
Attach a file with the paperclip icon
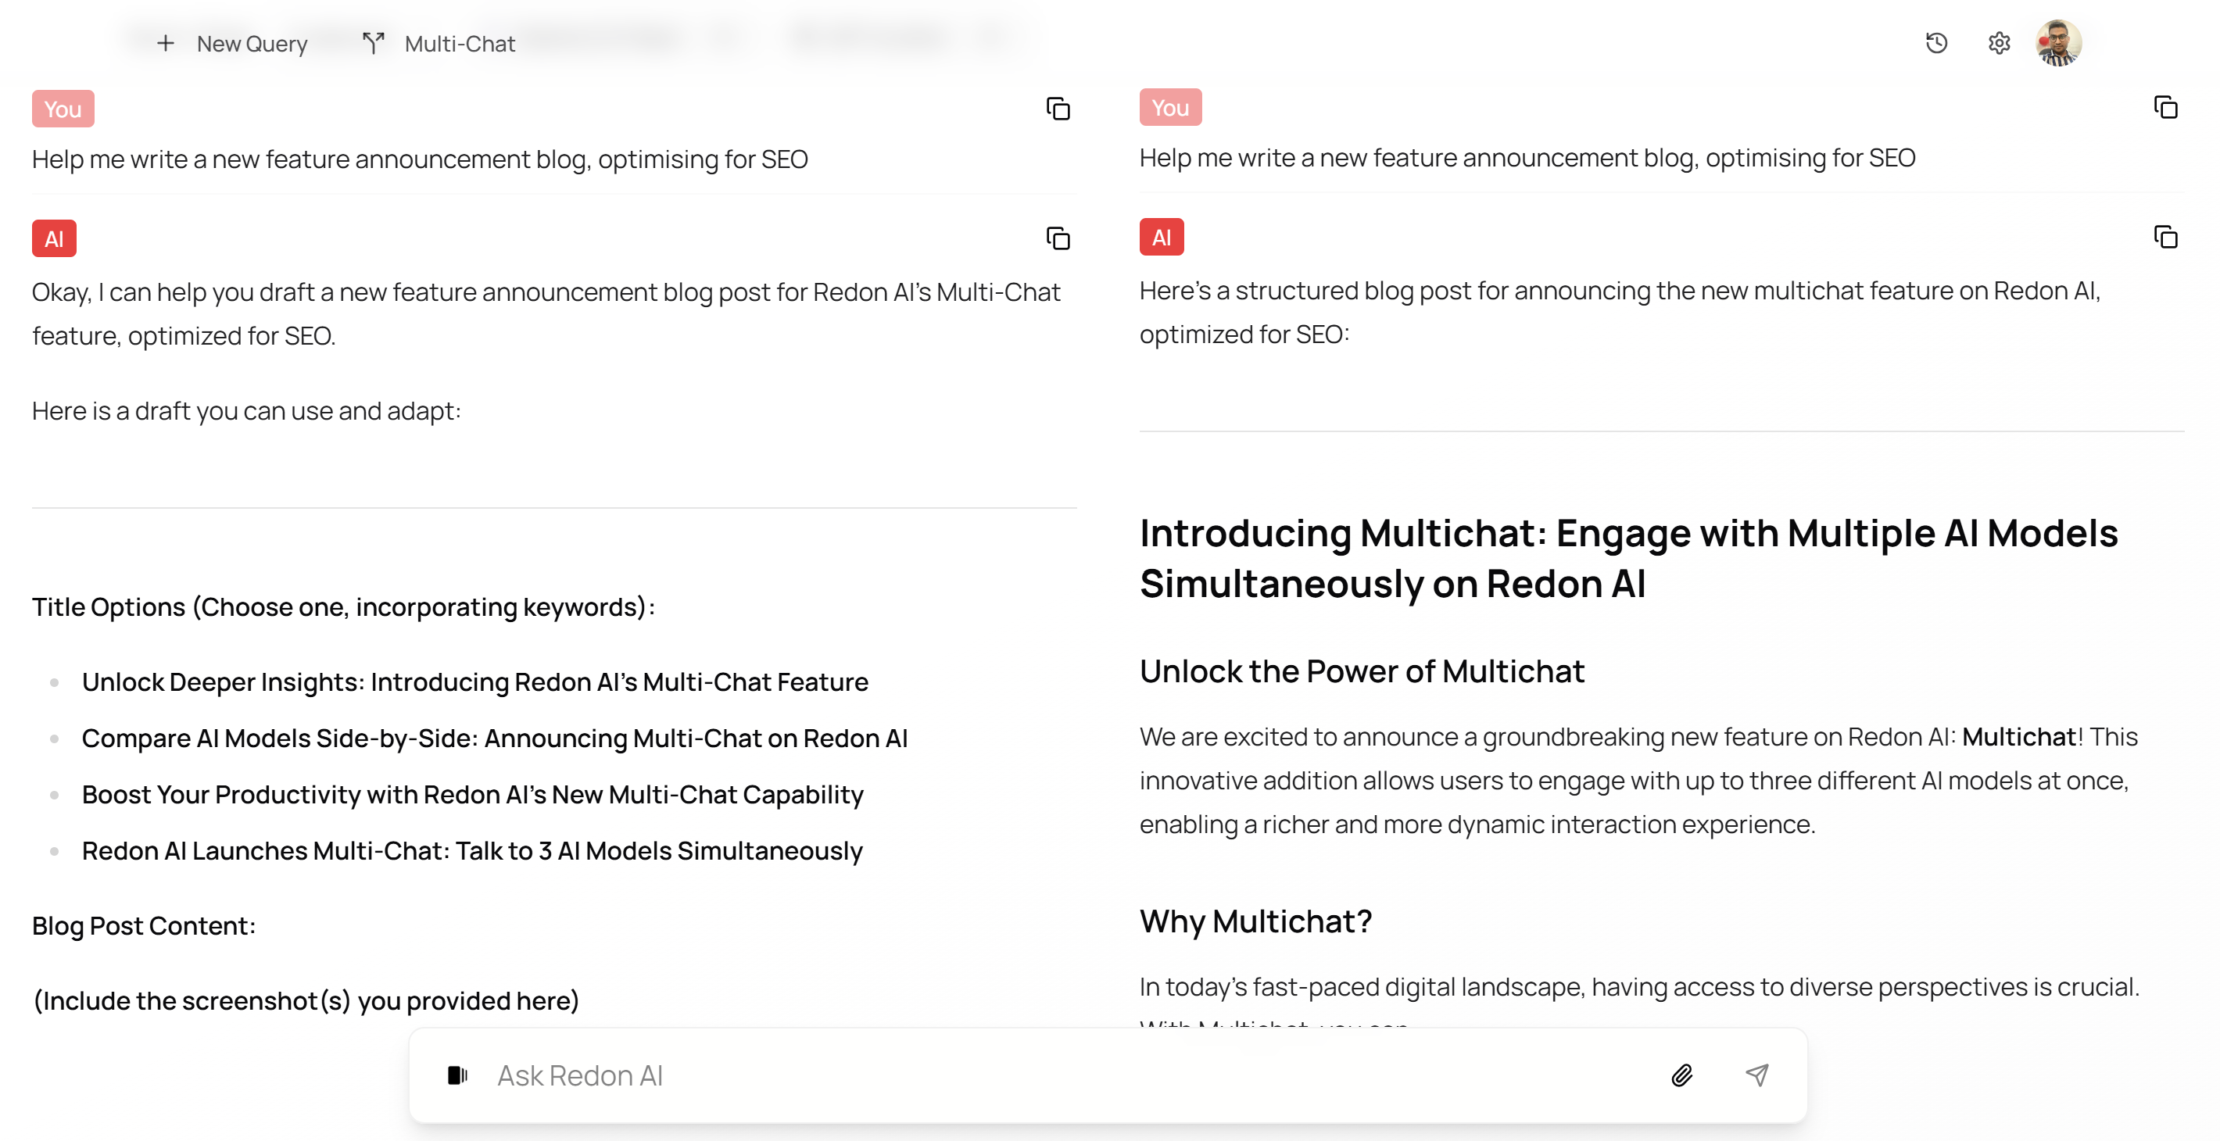tap(1681, 1075)
